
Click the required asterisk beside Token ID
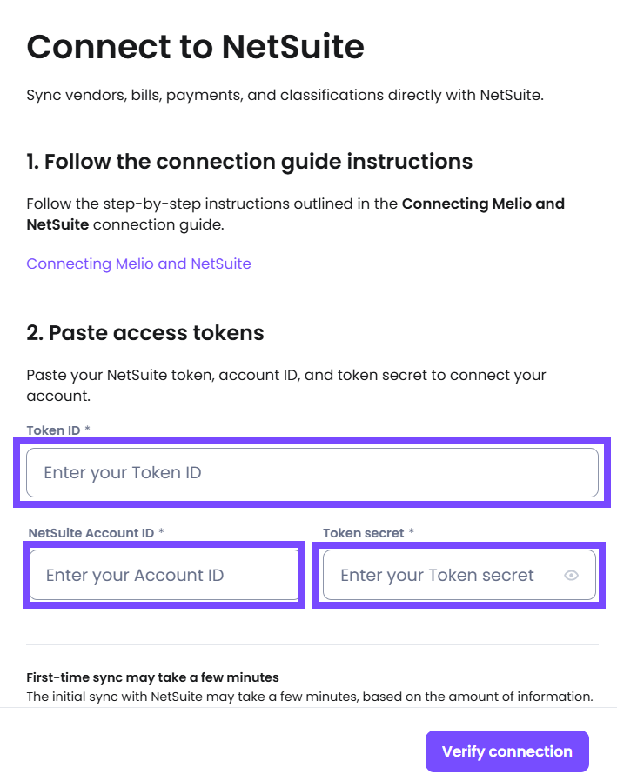point(88,430)
